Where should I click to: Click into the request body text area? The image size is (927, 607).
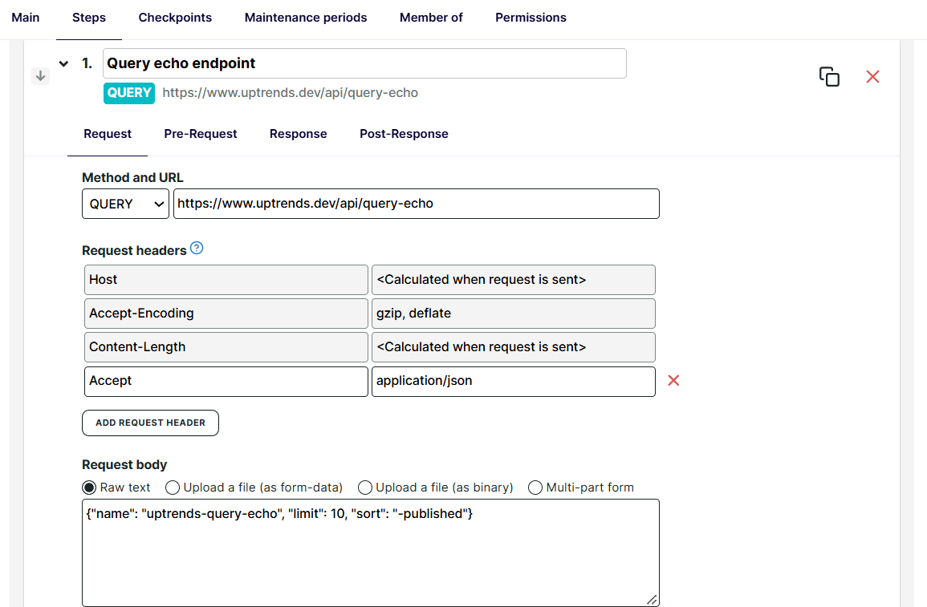click(371, 552)
